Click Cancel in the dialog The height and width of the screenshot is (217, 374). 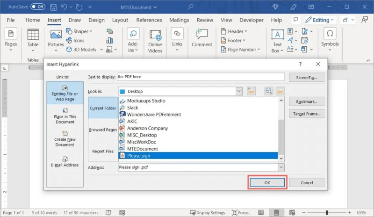click(x=307, y=182)
